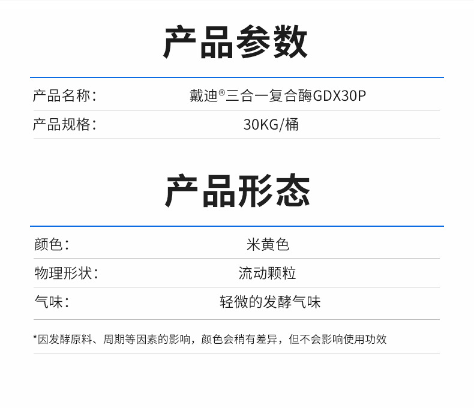Click the 颜色 label
474x408 pixels.
[52, 244]
